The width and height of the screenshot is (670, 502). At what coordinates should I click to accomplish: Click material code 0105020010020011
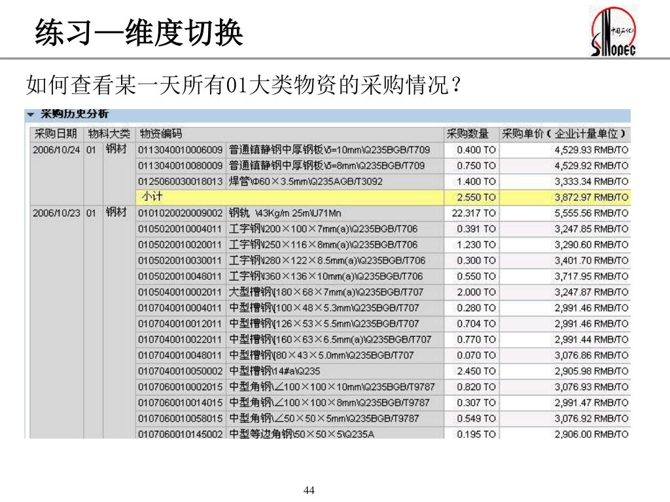[180, 245]
